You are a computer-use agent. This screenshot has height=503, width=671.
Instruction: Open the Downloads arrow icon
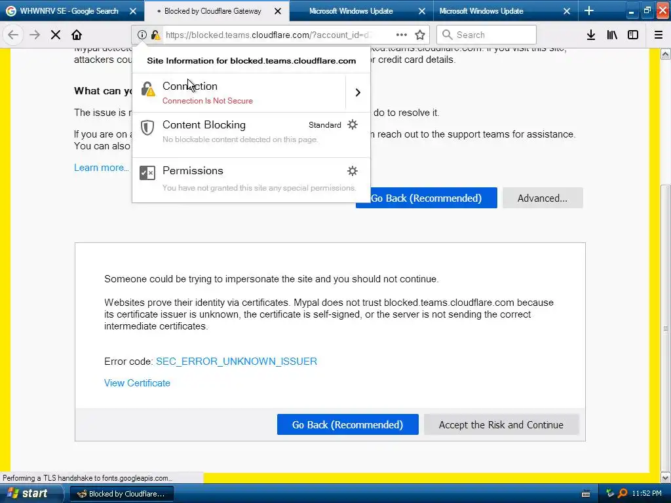pyautogui.click(x=591, y=35)
